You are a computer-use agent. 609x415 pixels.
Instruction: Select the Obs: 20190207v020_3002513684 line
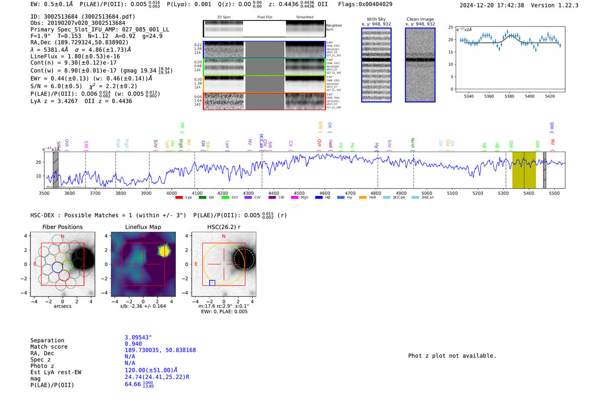(78, 23)
